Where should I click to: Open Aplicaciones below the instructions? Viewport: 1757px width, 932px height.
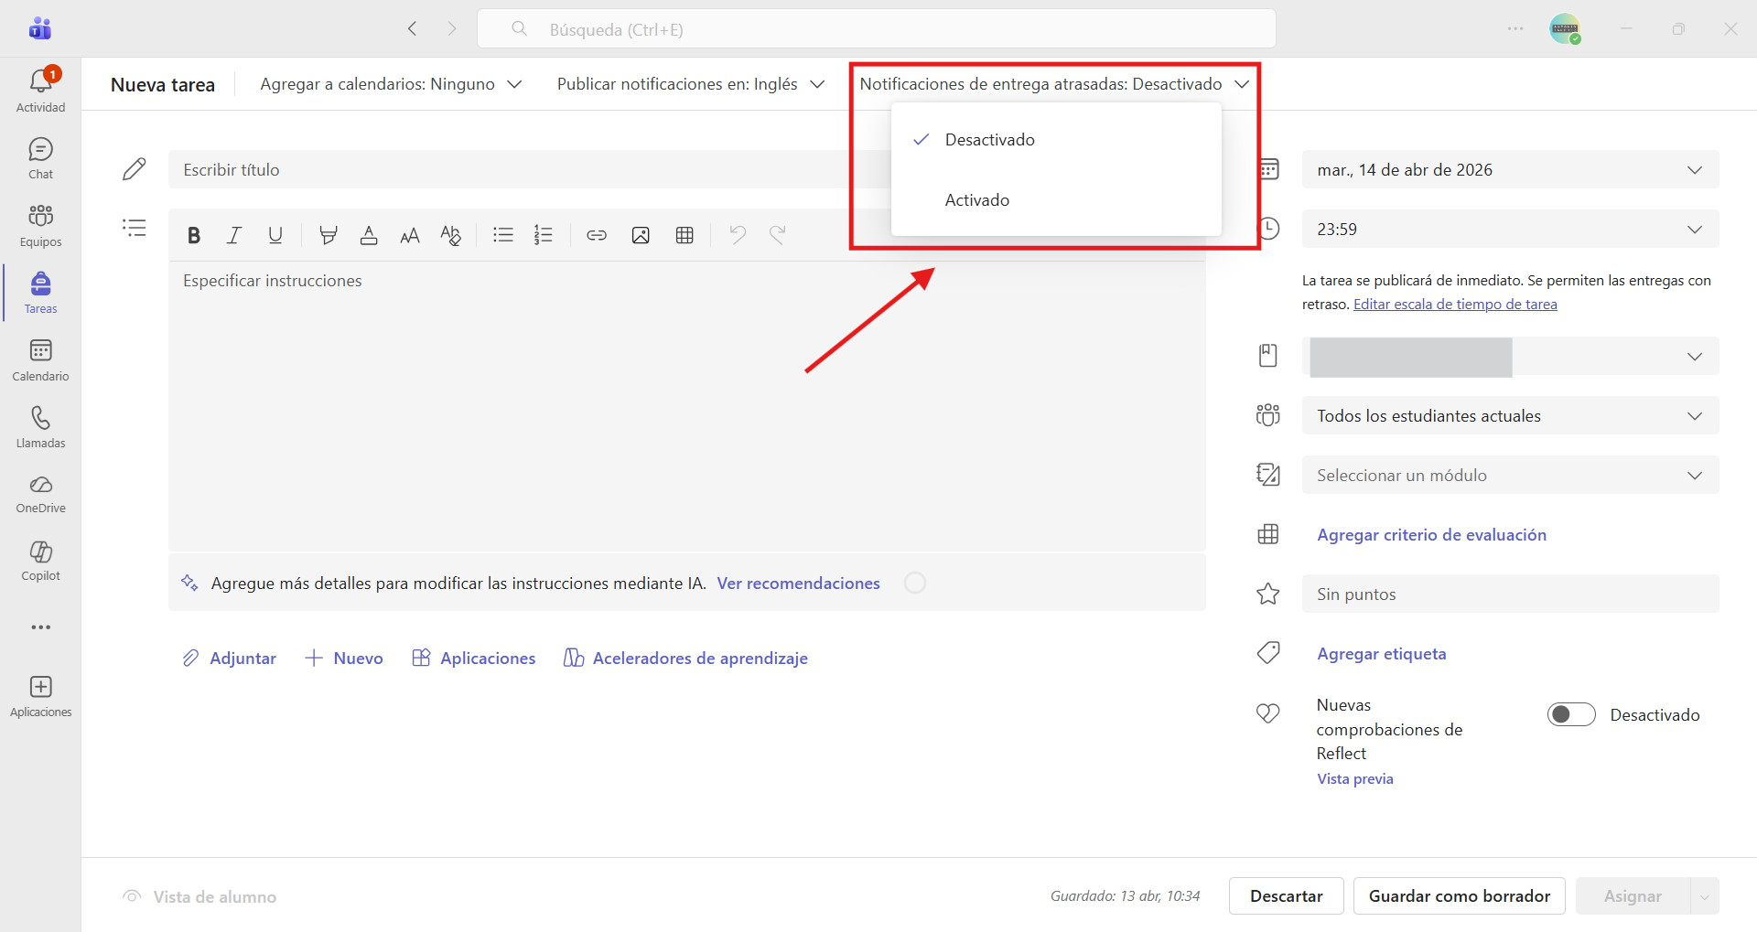tap(473, 659)
